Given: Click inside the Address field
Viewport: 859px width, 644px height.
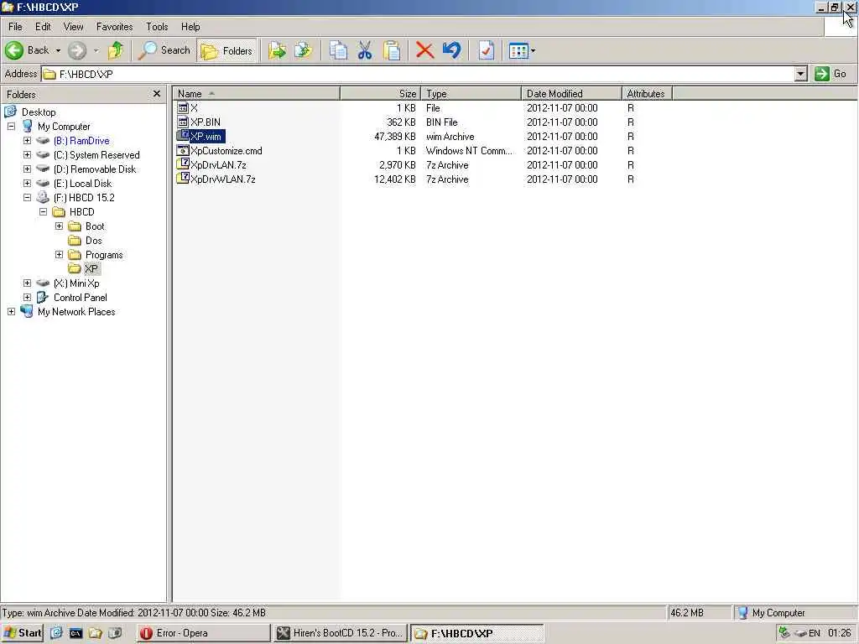Looking at the screenshot, I should coord(418,74).
